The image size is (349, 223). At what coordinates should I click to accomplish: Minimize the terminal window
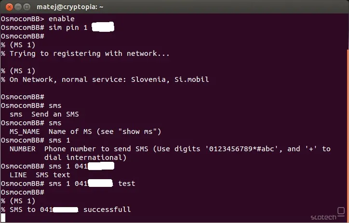pos(17,7)
